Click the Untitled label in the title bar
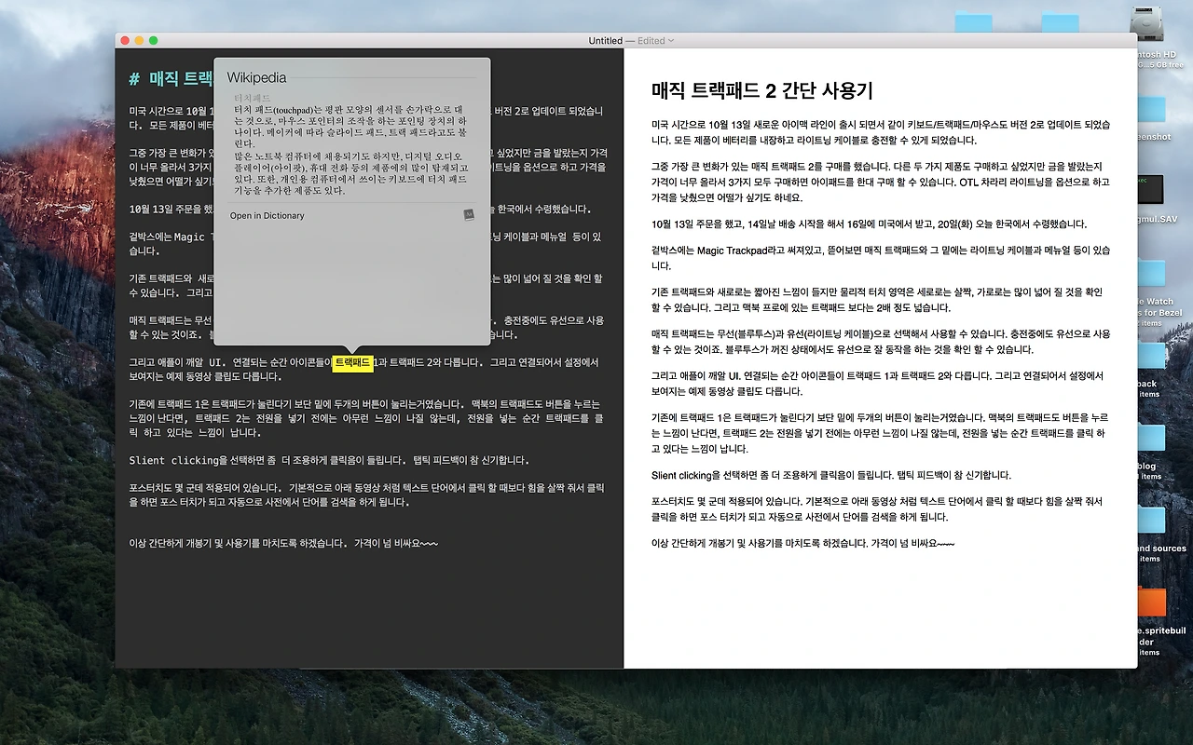1193x745 pixels. [606, 40]
